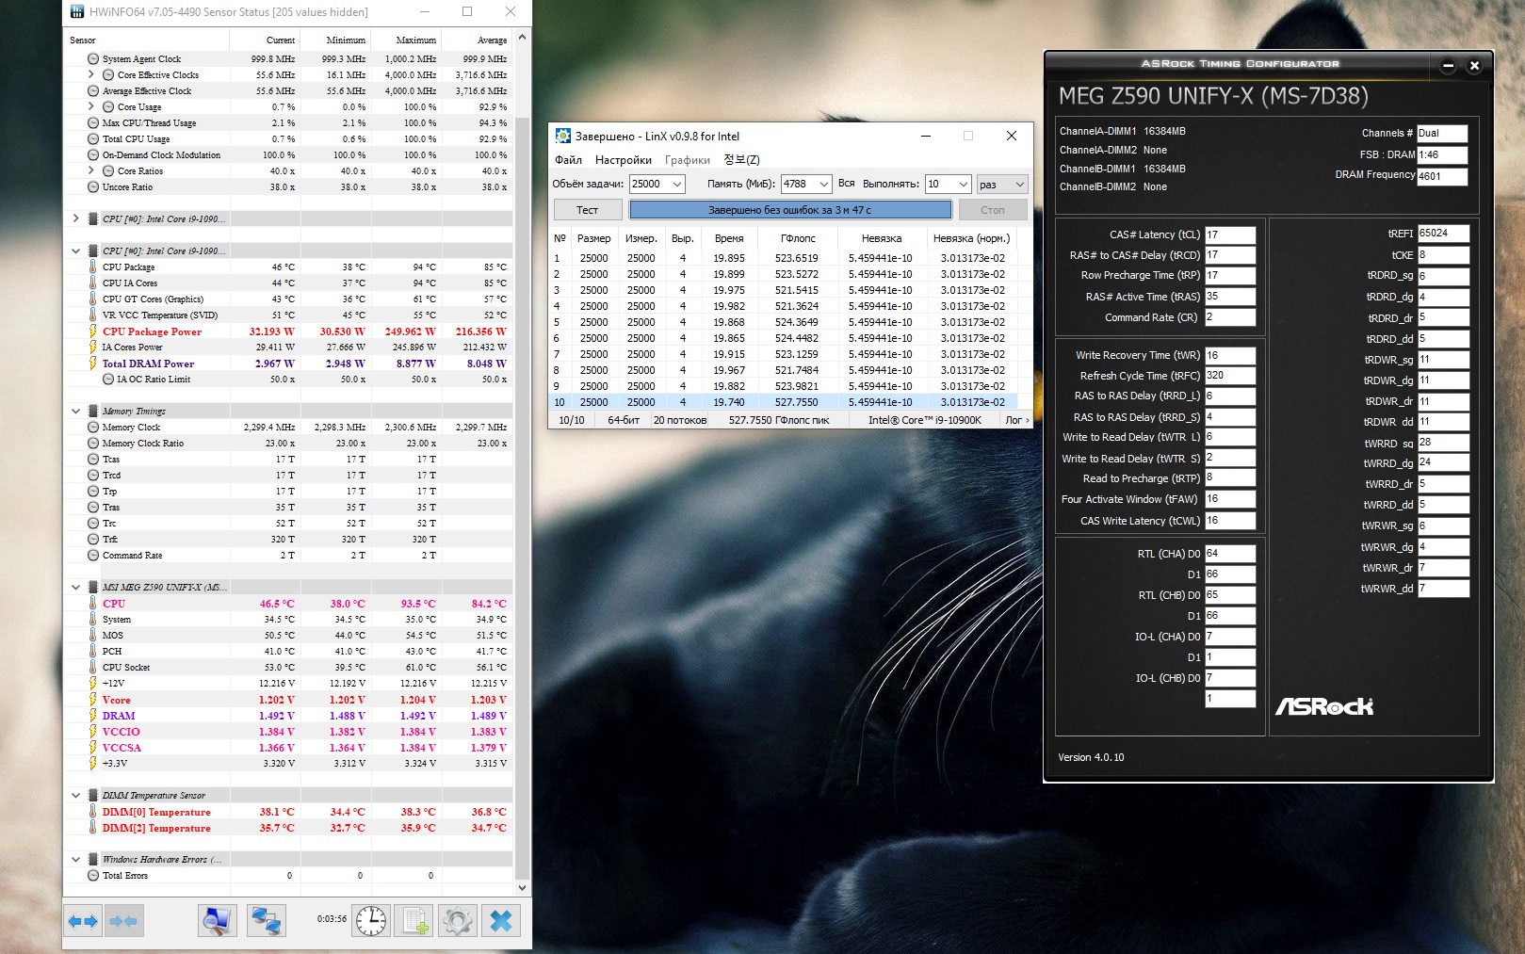Close sensors with the blue X icon

501,920
